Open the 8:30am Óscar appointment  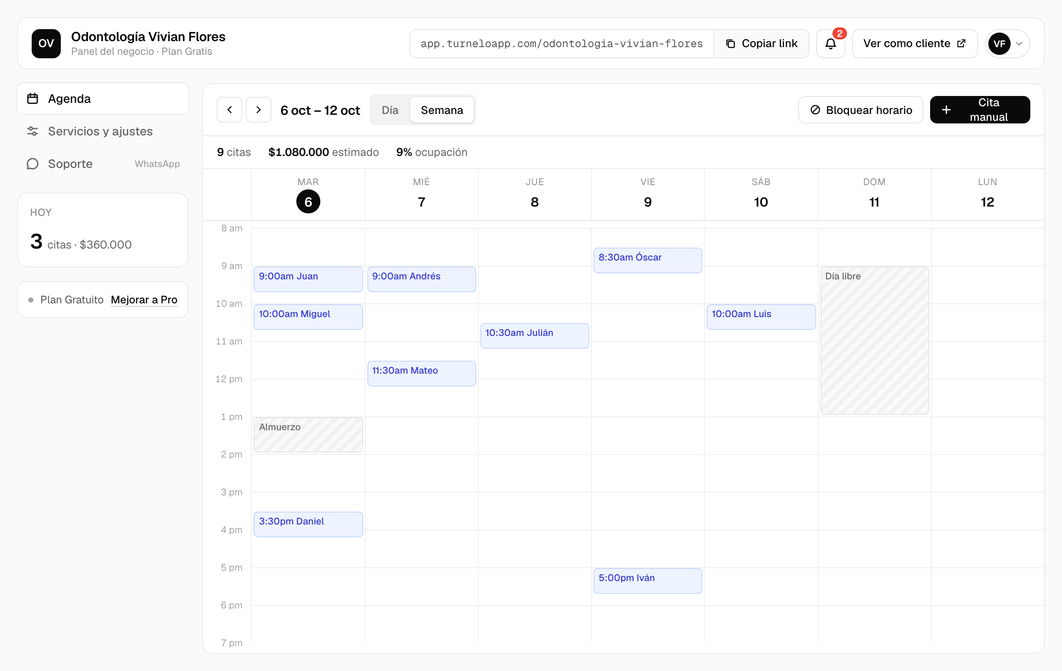(647, 260)
